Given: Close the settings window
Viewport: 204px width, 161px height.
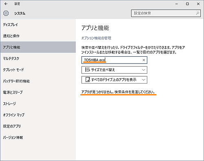Looking at the screenshot, I should (198, 4).
